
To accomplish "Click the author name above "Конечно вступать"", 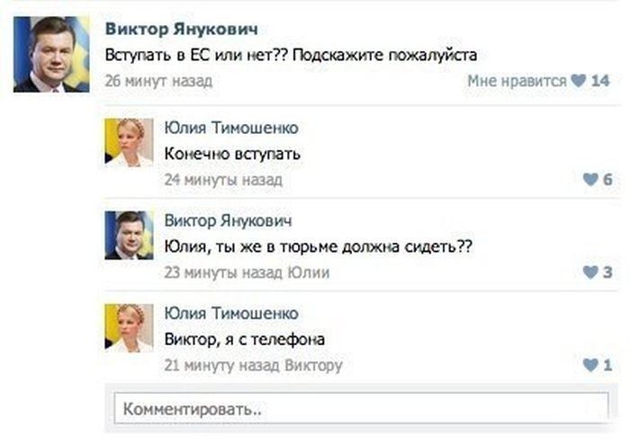I will (x=231, y=129).
